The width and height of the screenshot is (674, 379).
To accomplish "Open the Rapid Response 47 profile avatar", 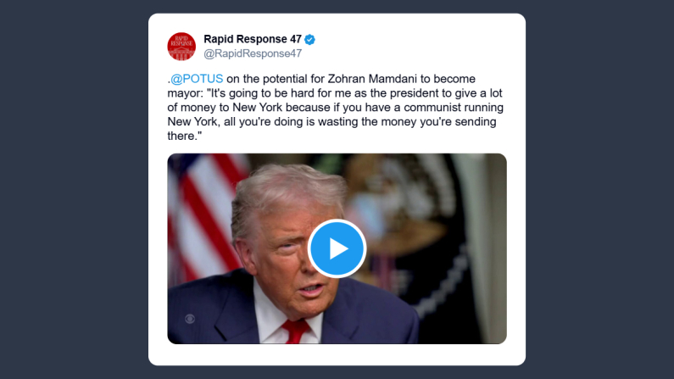I will pyautogui.click(x=181, y=47).
